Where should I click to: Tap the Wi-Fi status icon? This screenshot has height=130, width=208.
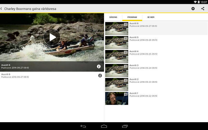(x=195, y=2)
